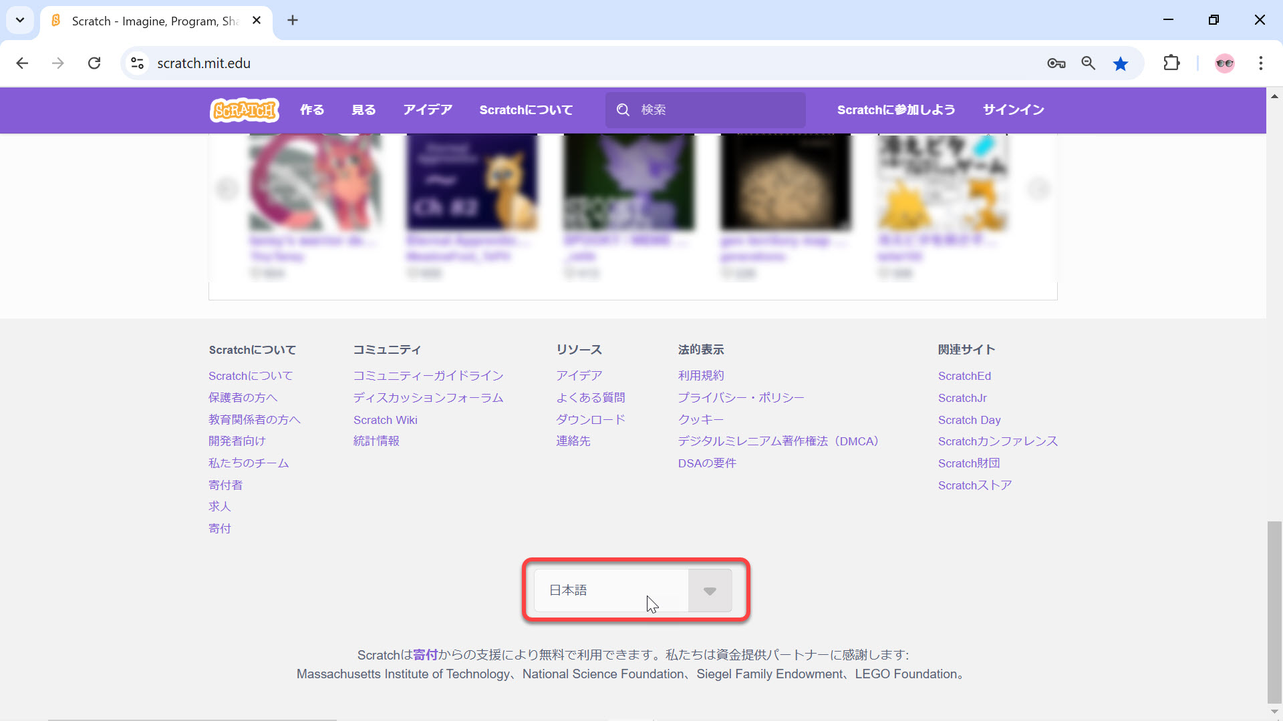Open ScratchEd link
Viewport: 1283px width, 721px height.
tap(964, 376)
